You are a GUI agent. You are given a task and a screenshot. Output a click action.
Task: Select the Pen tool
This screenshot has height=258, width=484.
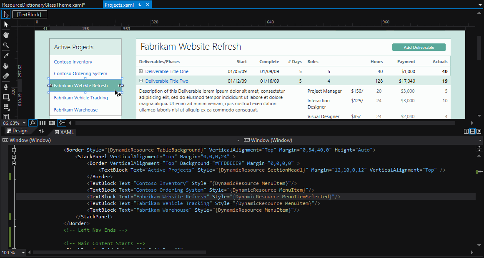pyautogui.click(x=6, y=87)
